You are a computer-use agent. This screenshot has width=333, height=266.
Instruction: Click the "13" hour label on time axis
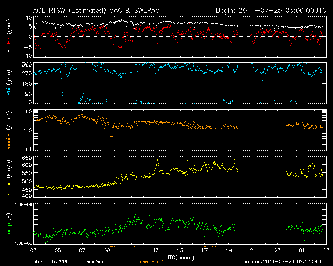(156, 250)
